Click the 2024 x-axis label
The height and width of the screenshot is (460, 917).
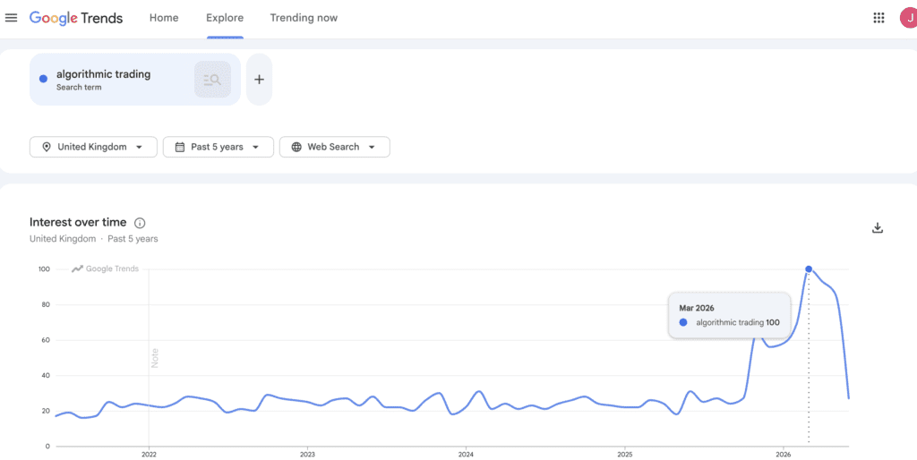click(466, 454)
